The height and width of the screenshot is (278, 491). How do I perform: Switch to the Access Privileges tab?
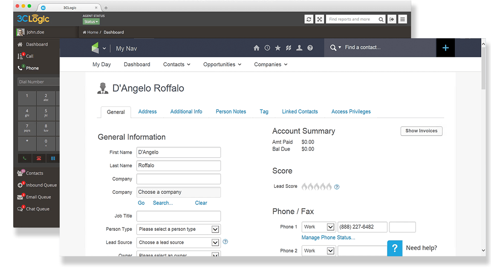coord(351,111)
